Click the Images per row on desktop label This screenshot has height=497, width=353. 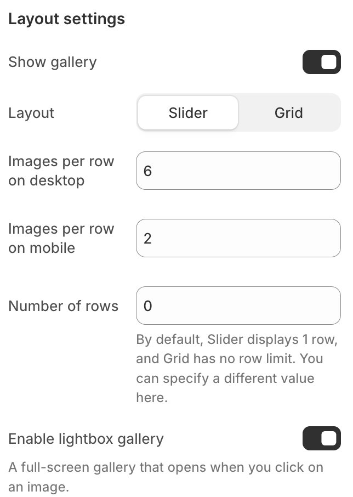click(61, 171)
